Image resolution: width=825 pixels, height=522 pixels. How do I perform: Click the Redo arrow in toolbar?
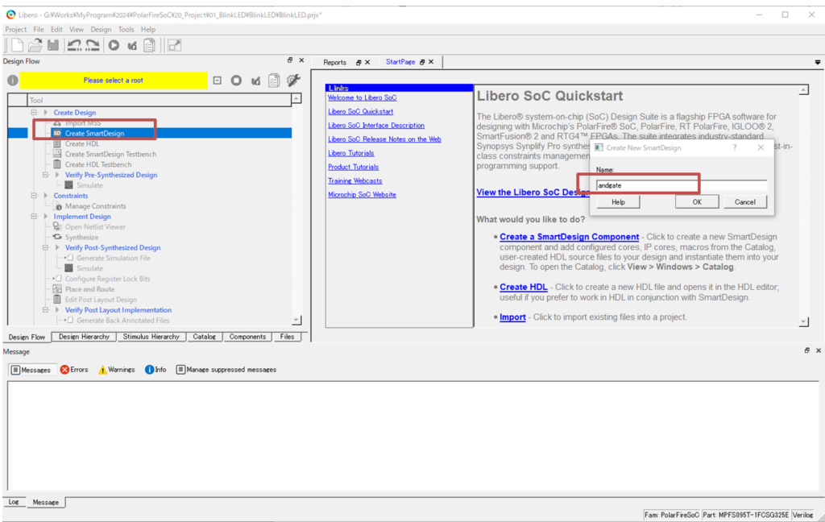93,46
